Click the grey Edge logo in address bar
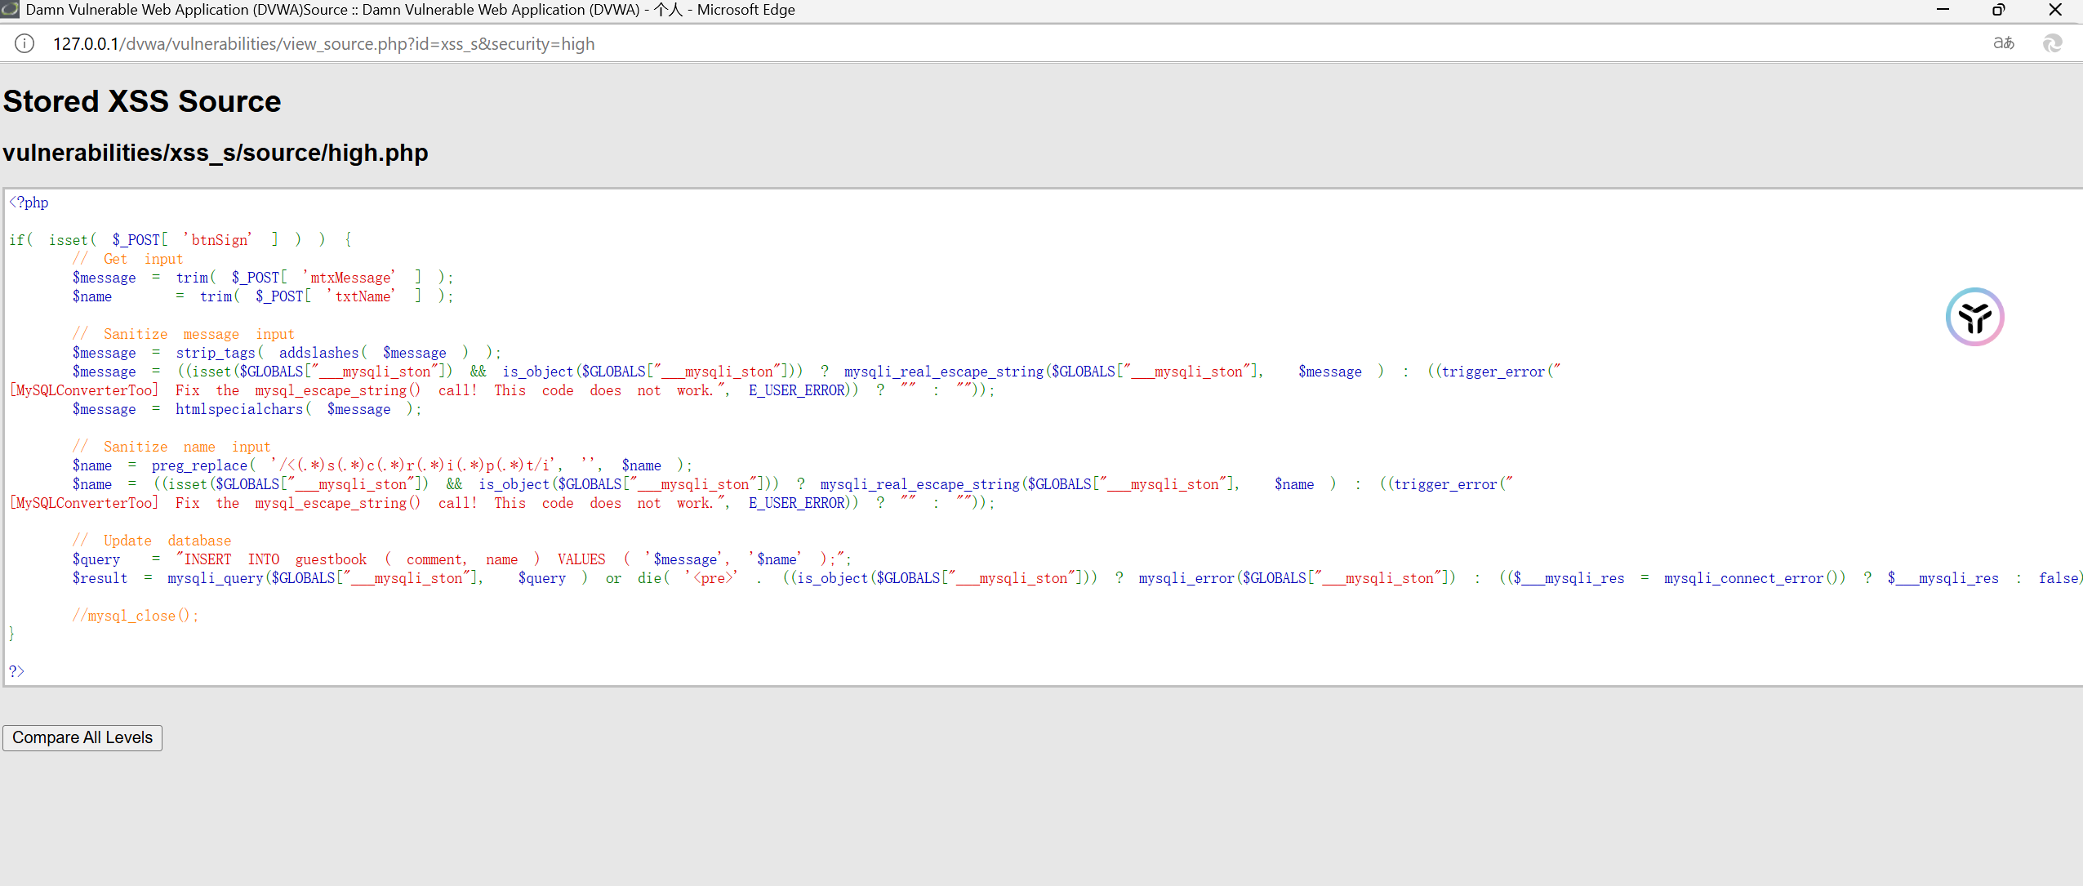 click(x=2052, y=43)
